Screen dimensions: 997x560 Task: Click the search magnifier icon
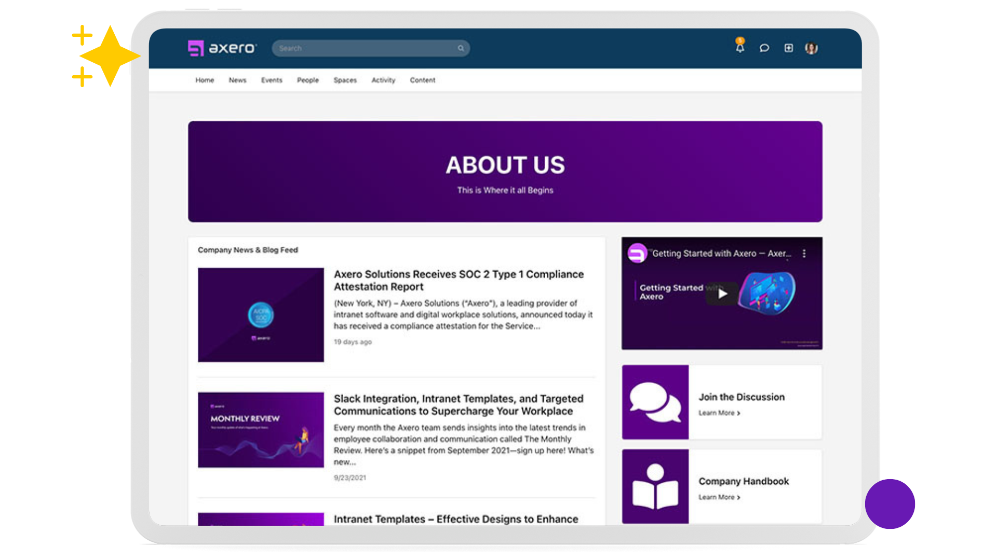pos(461,48)
